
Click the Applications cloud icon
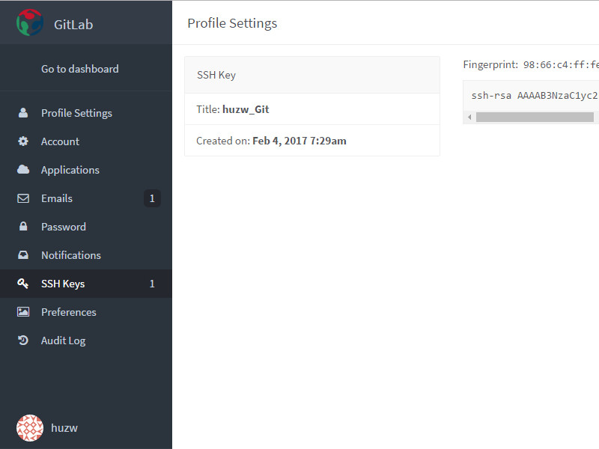click(x=23, y=170)
